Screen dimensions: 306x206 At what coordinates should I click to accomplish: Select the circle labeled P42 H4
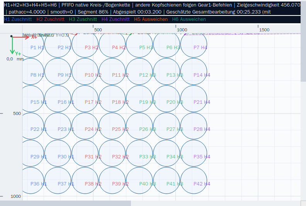tap(194, 180)
